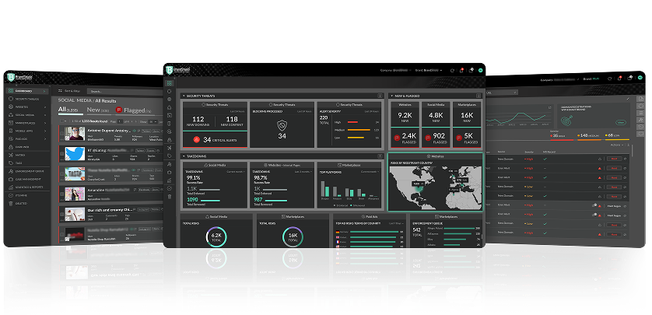Select Dashboard in left window sidebar
The height and width of the screenshot is (315, 652).
pyautogui.click(x=28, y=90)
